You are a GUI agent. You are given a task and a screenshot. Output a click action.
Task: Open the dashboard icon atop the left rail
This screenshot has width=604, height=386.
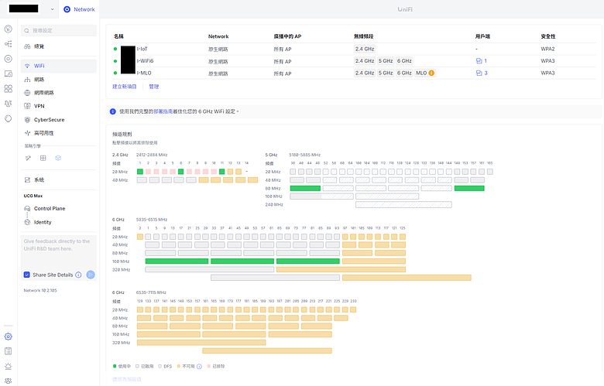[8, 29]
